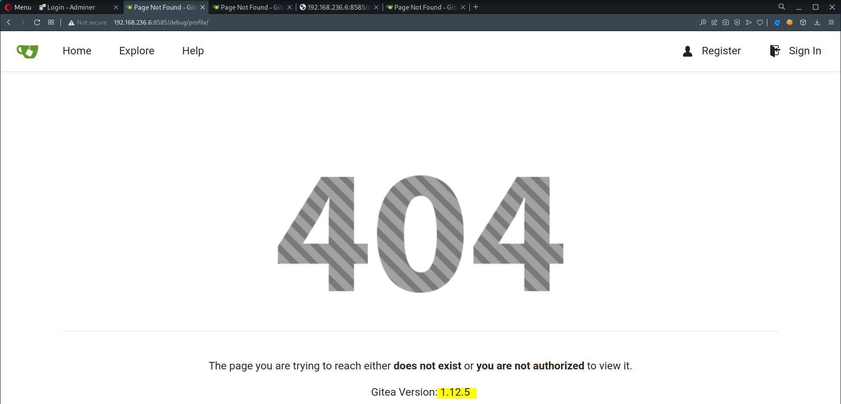The height and width of the screenshot is (404, 841).
Task: Click the send/flow arrow icon
Action: [749, 22]
